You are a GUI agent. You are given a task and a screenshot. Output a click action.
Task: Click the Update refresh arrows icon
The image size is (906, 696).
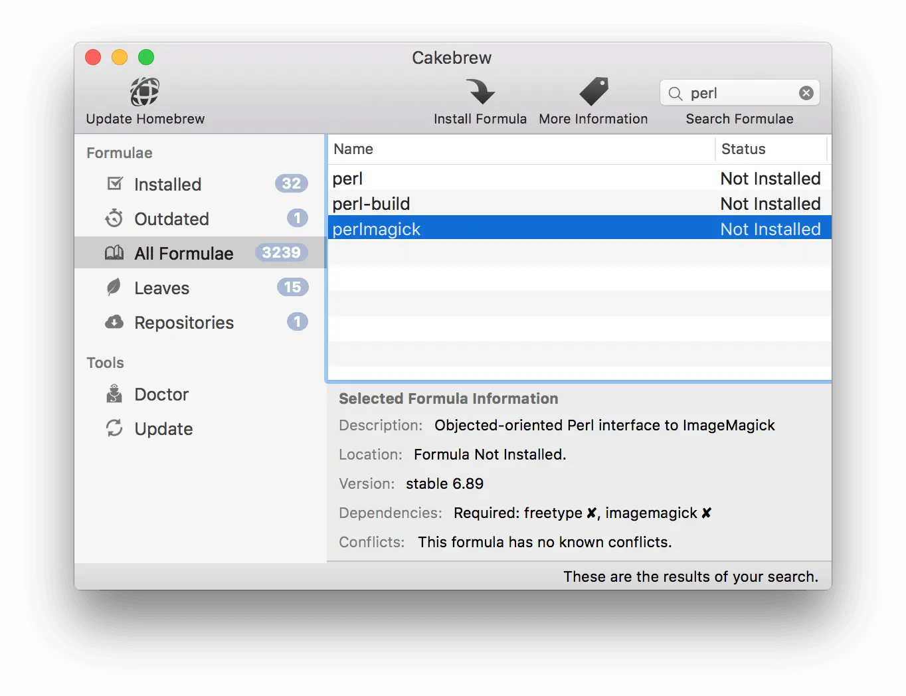click(x=114, y=428)
